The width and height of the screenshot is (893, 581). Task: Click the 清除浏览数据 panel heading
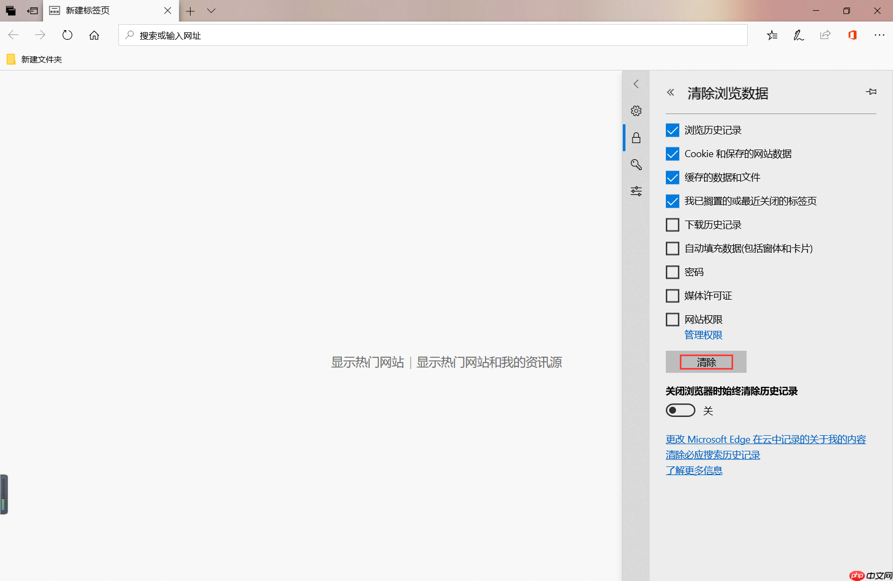728,93
